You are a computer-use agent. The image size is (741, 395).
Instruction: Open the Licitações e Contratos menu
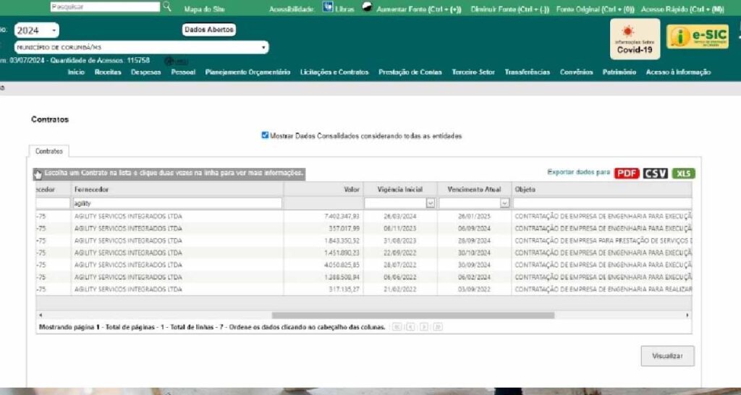click(x=334, y=72)
